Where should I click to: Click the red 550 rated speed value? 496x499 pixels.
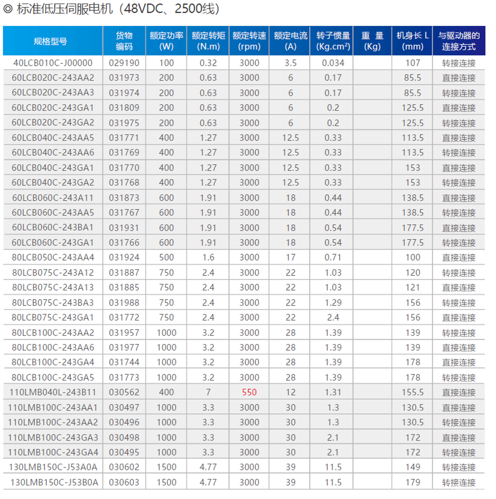pos(249,392)
